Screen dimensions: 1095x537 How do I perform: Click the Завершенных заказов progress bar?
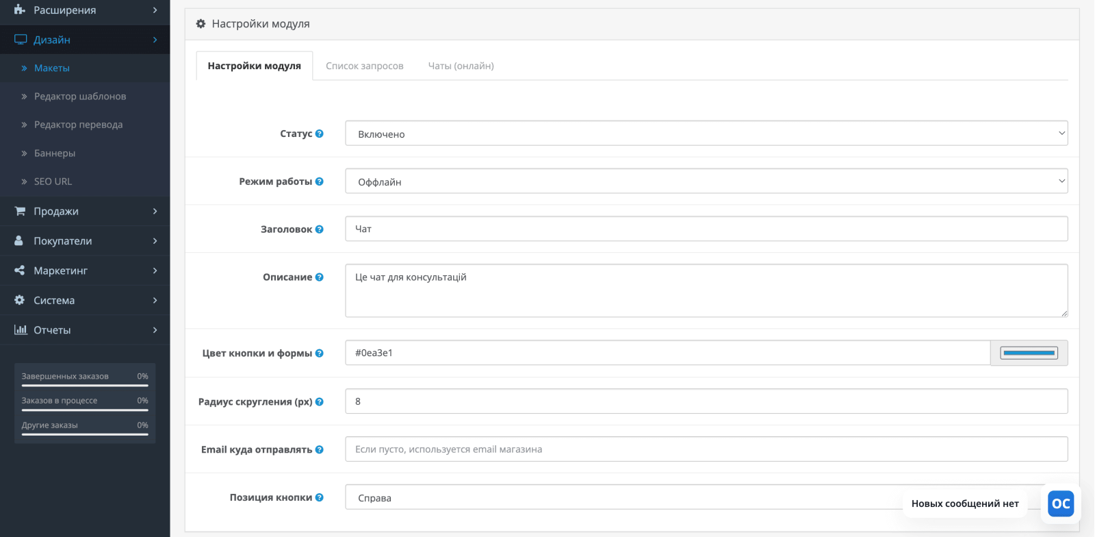(85, 386)
